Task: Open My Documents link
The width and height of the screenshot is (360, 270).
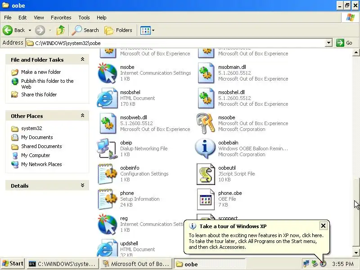Action: tap(37, 137)
